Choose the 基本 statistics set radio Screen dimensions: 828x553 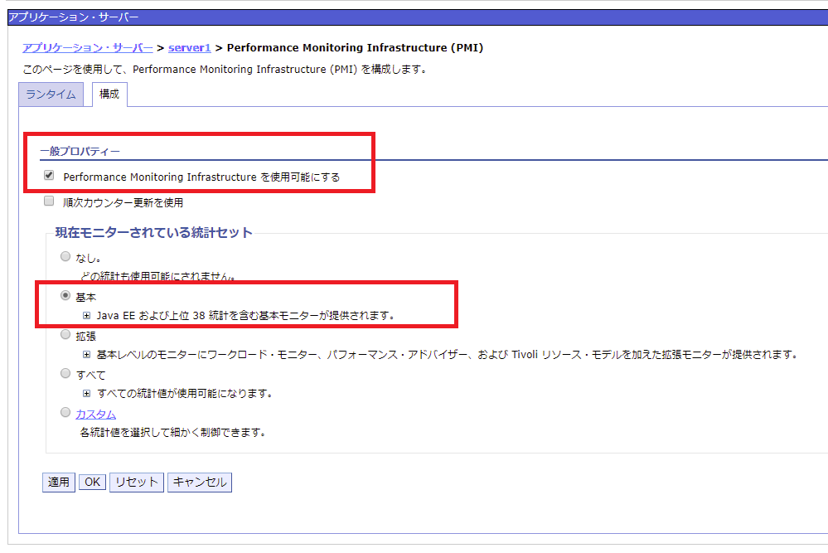pos(65,296)
